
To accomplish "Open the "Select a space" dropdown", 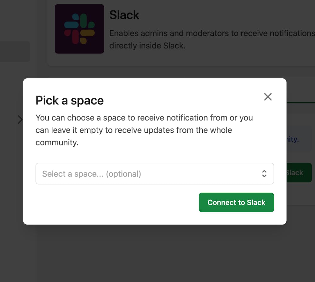I will coord(154,173).
